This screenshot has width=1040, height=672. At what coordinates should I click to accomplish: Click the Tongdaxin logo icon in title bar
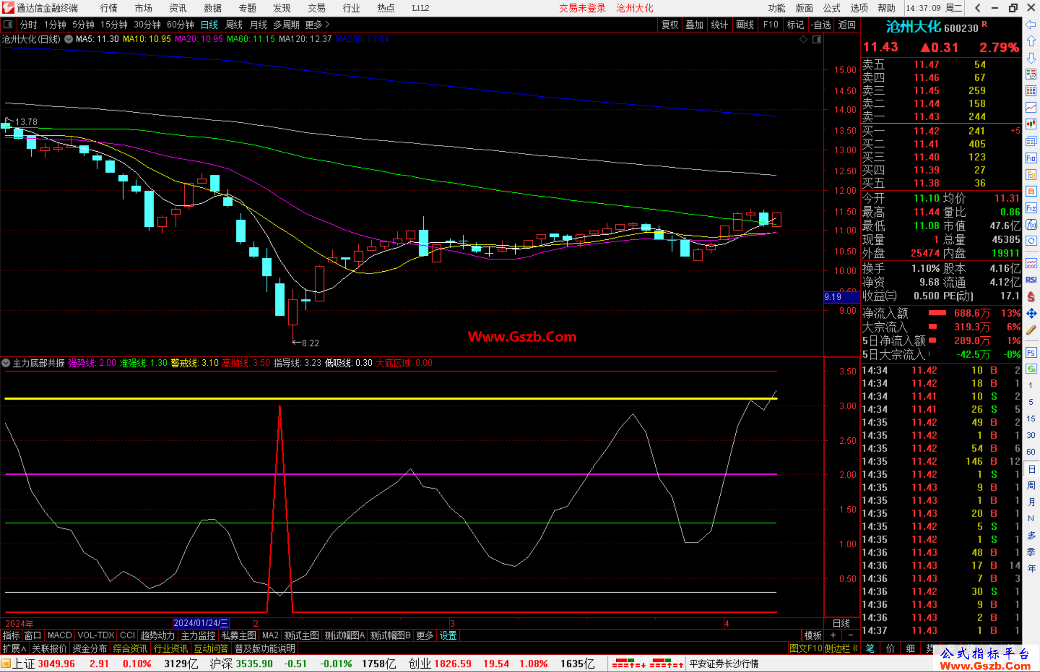(x=8, y=8)
